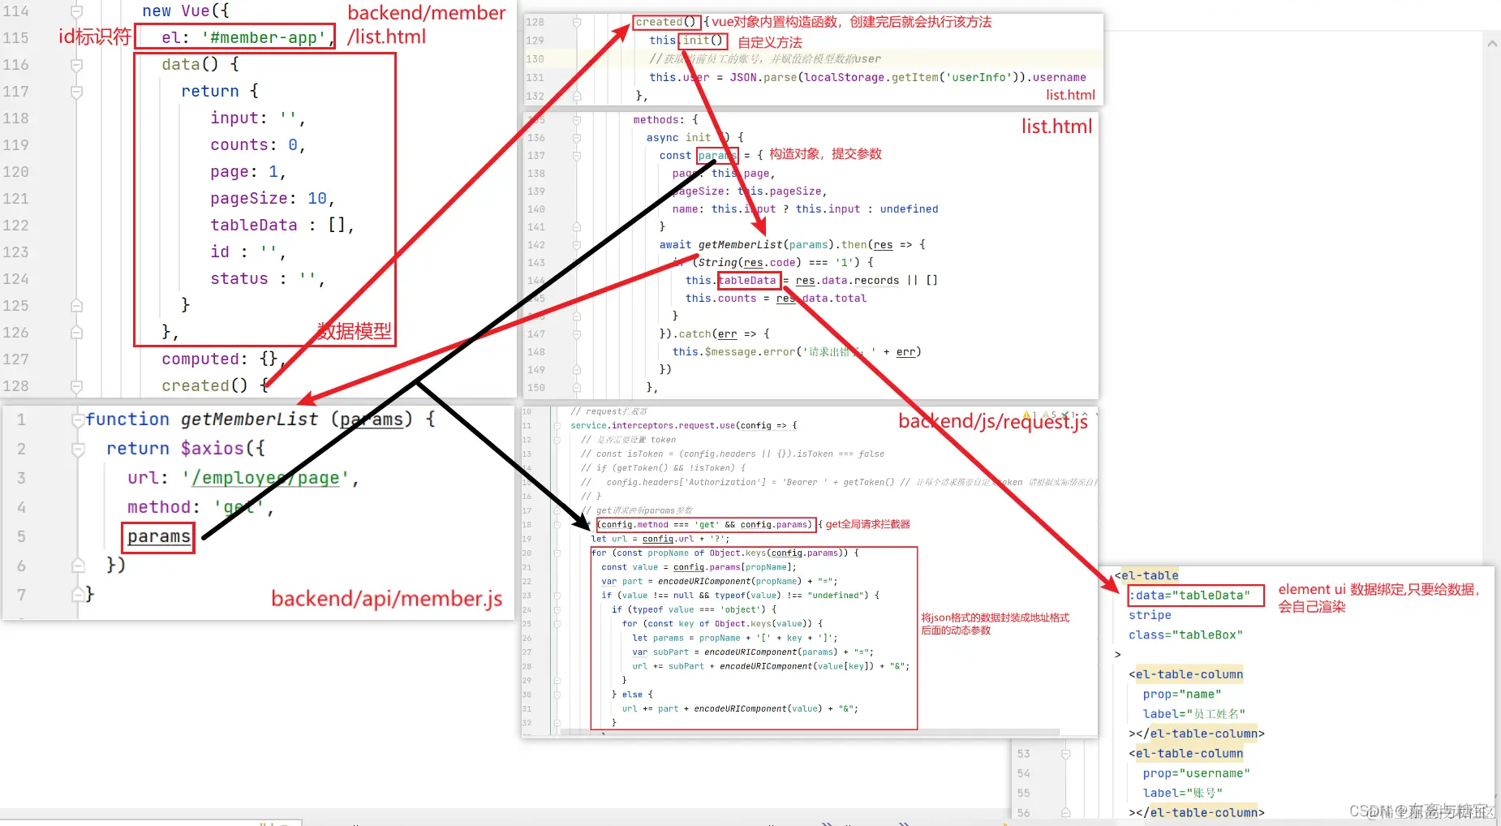Image resolution: width=1501 pixels, height=826 pixels.
Task: Click the scroll-up arrow of the page scrollbar
Action: pyautogui.click(x=1492, y=44)
